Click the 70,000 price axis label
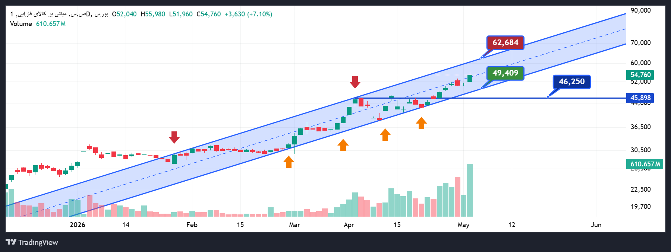 pyautogui.click(x=640, y=43)
